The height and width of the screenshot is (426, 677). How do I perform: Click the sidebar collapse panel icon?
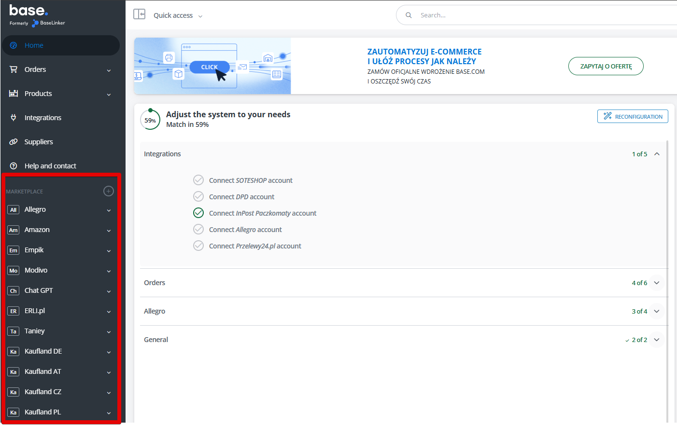[139, 14]
